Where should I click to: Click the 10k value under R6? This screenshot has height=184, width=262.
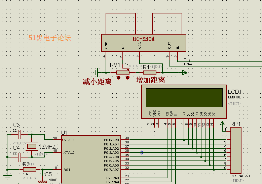26,174
